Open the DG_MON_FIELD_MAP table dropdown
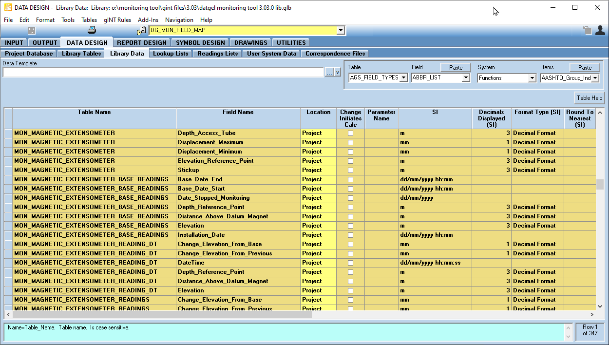 pyautogui.click(x=341, y=30)
